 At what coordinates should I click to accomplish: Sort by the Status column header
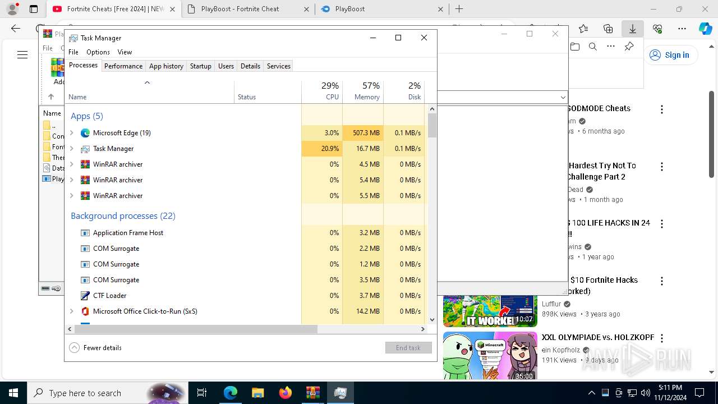pyautogui.click(x=268, y=91)
